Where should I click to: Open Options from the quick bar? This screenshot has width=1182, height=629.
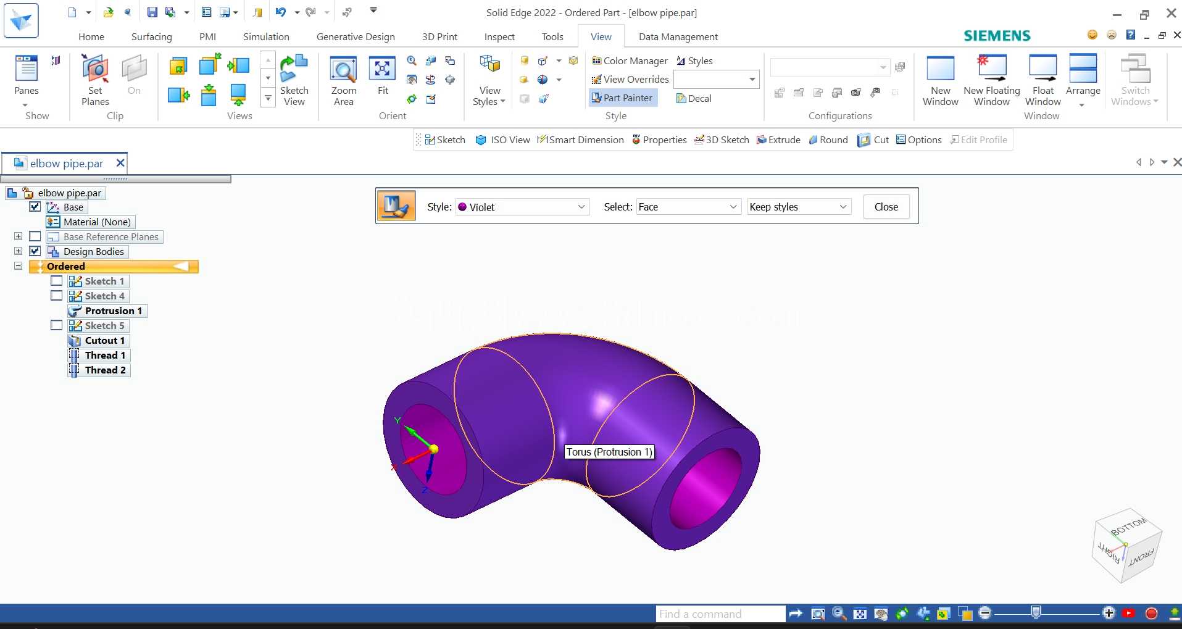click(919, 140)
